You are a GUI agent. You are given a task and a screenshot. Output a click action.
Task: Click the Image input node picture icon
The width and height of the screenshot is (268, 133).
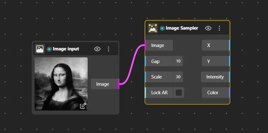click(40, 49)
